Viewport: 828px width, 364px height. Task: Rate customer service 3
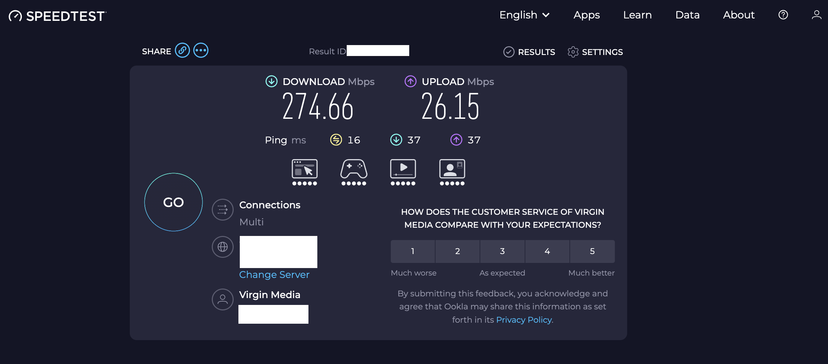(502, 251)
